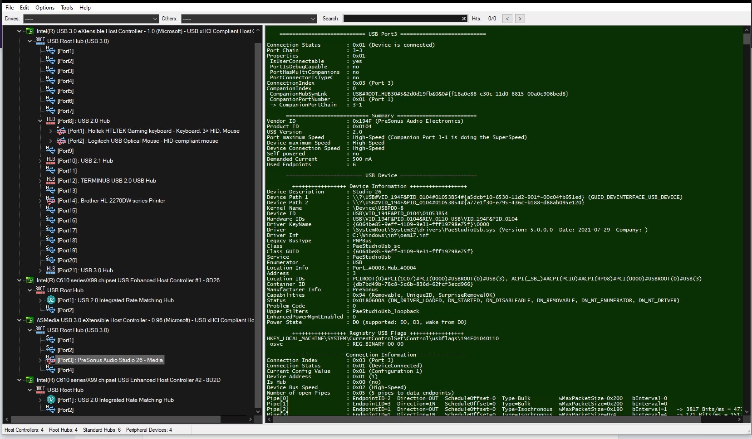Click in the Search input field
Image resolution: width=752 pixels, height=439 pixels.
click(x=402, y=19)
